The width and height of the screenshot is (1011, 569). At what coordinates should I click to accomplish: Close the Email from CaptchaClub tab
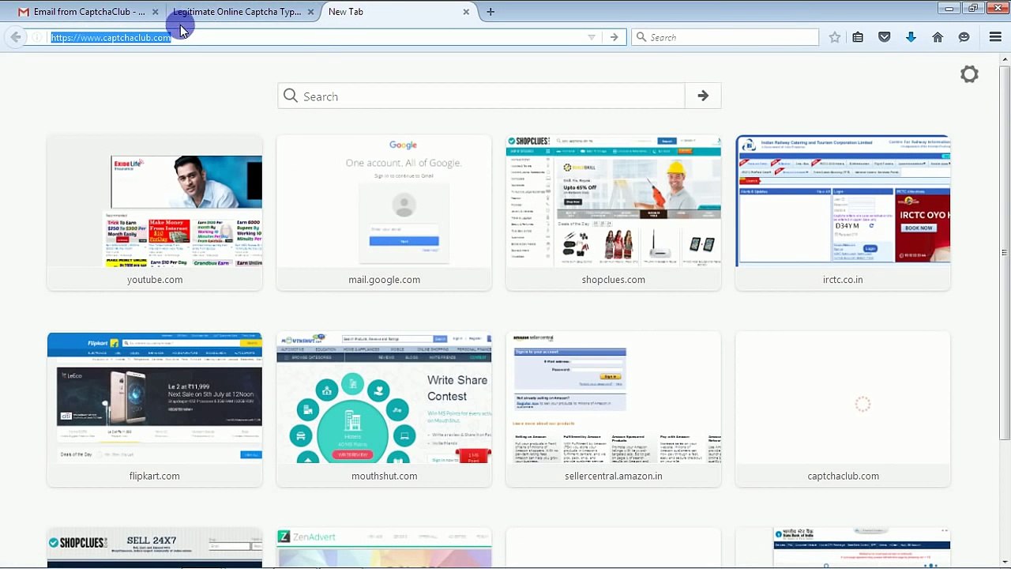155,12
